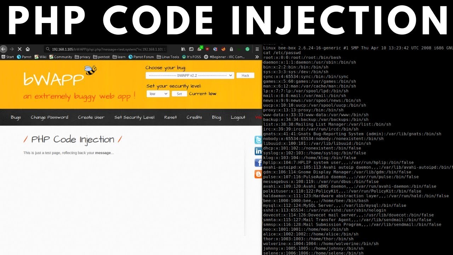453x255 pixels.
Task: Open the Facebook social icon
Action: (x=258, y=163)
